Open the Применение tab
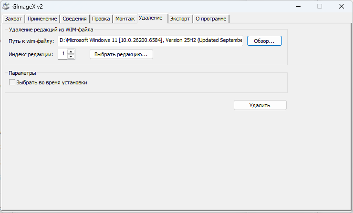353x213 pixels. click(x=42, y=19)
